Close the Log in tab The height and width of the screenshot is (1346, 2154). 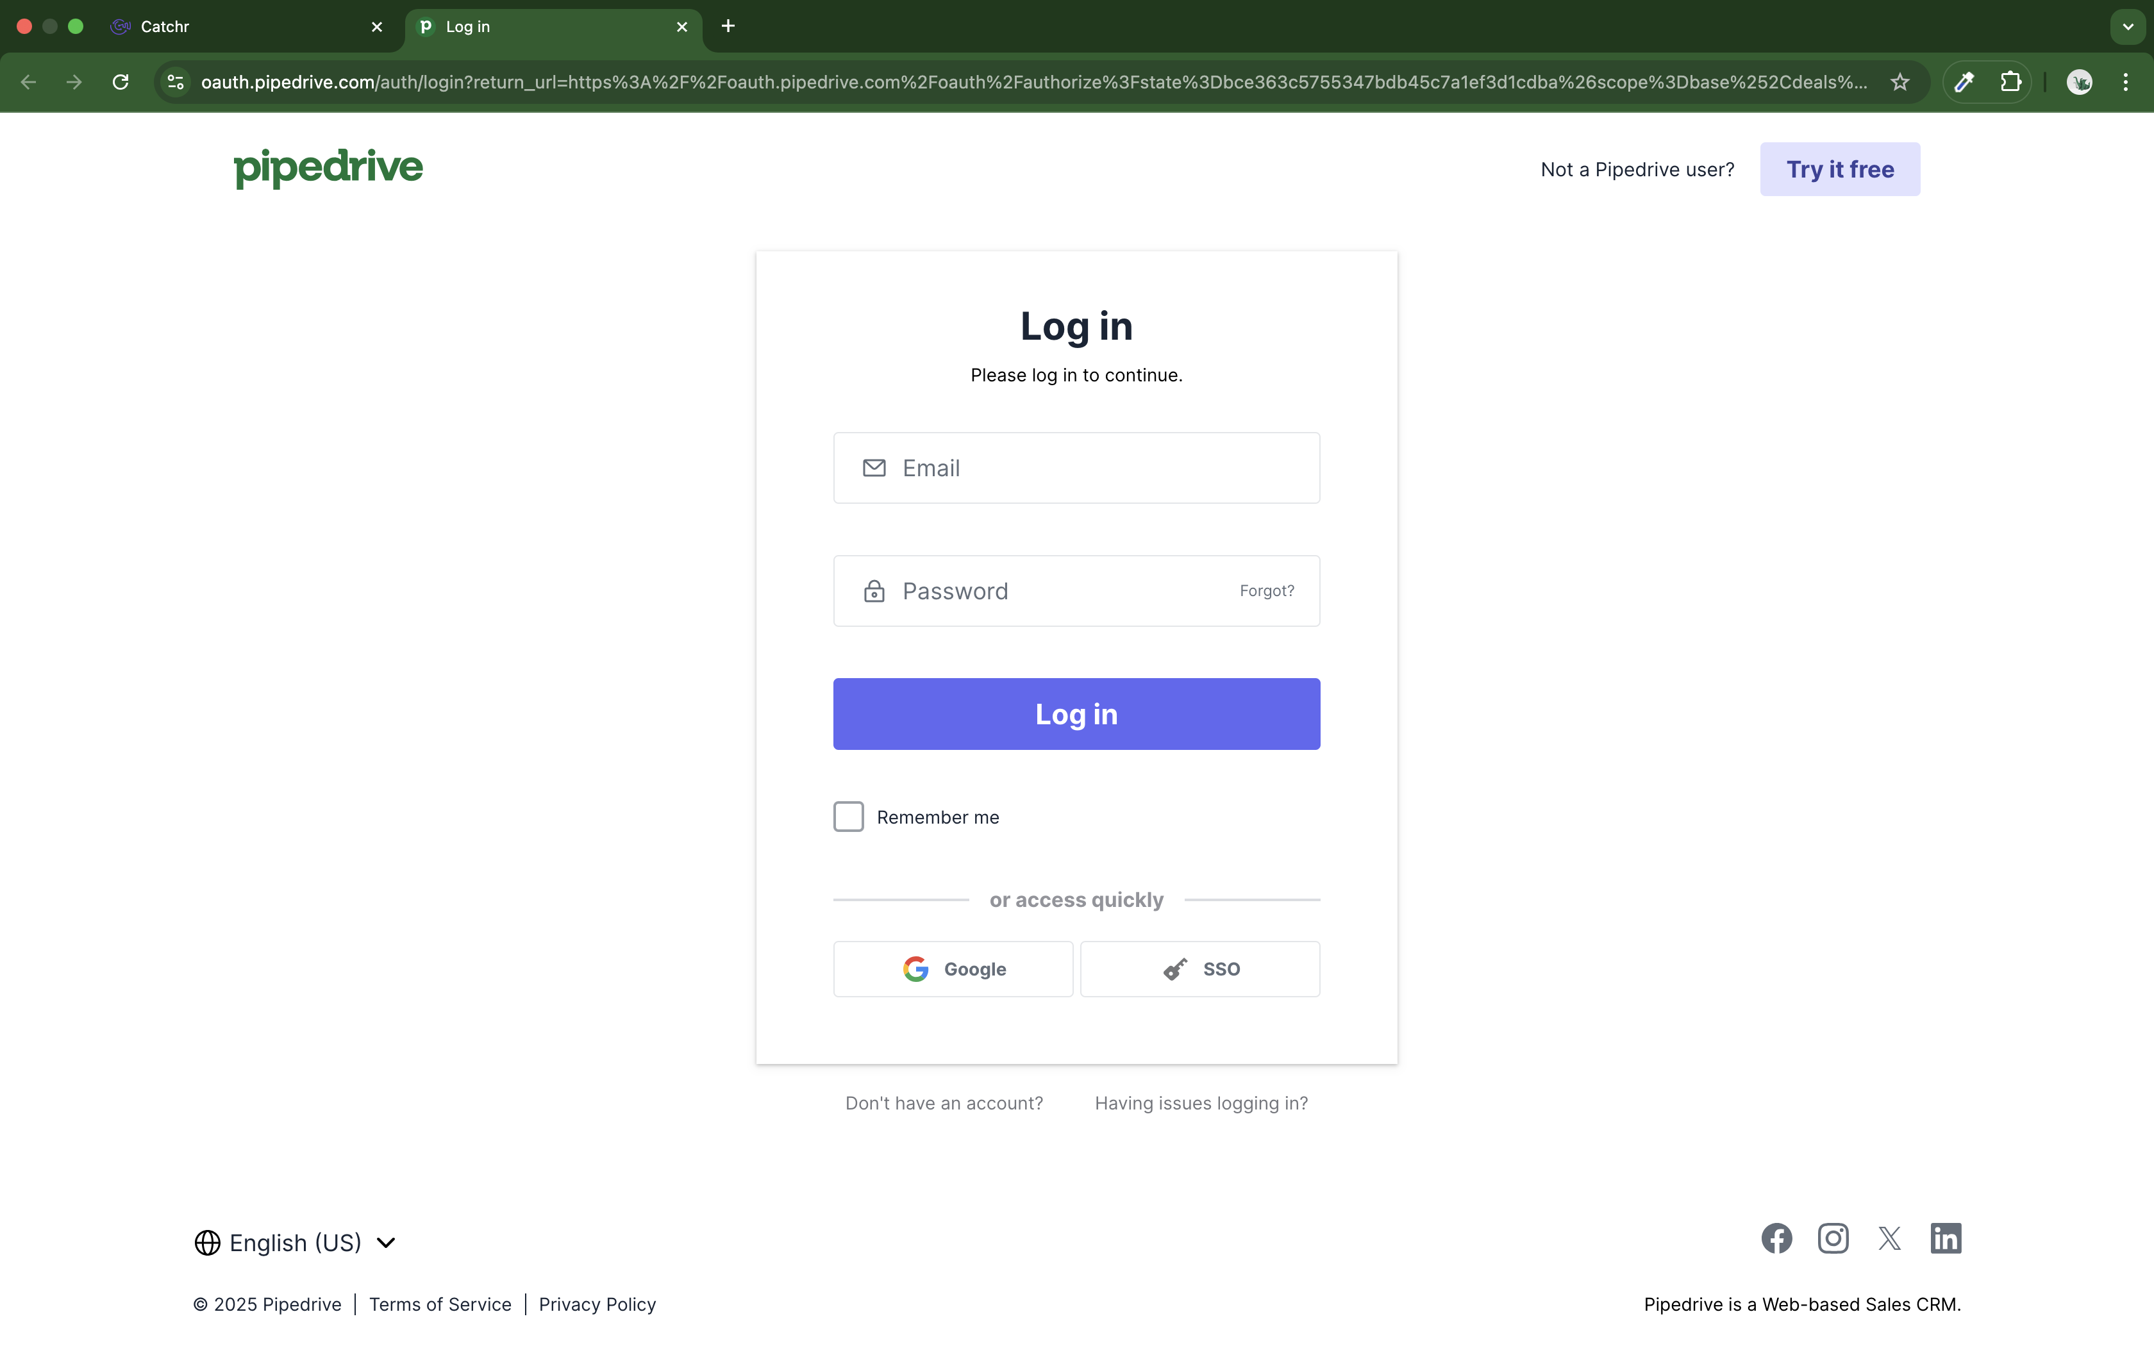pos(682,27)
